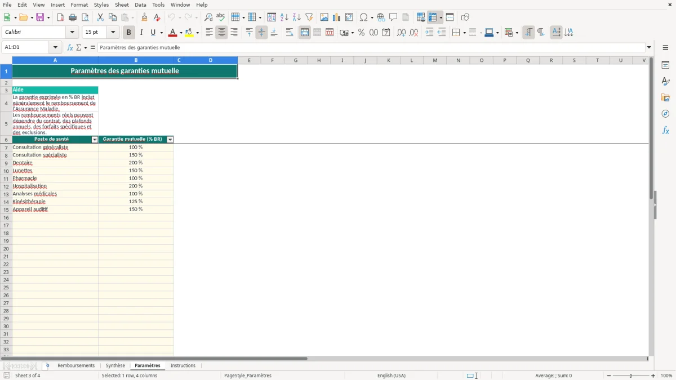Click the Sort dialog icon
This screenshot has height=380, width=676.
click(x=272, y=17)
